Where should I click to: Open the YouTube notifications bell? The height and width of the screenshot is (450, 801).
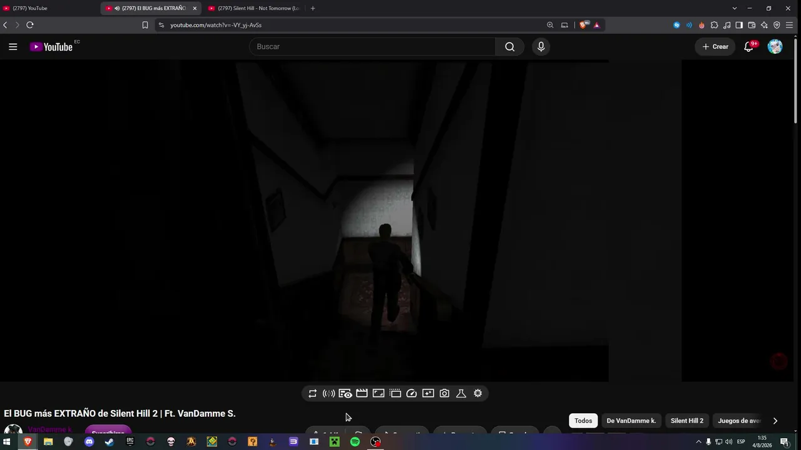click(x=748, y=47)
